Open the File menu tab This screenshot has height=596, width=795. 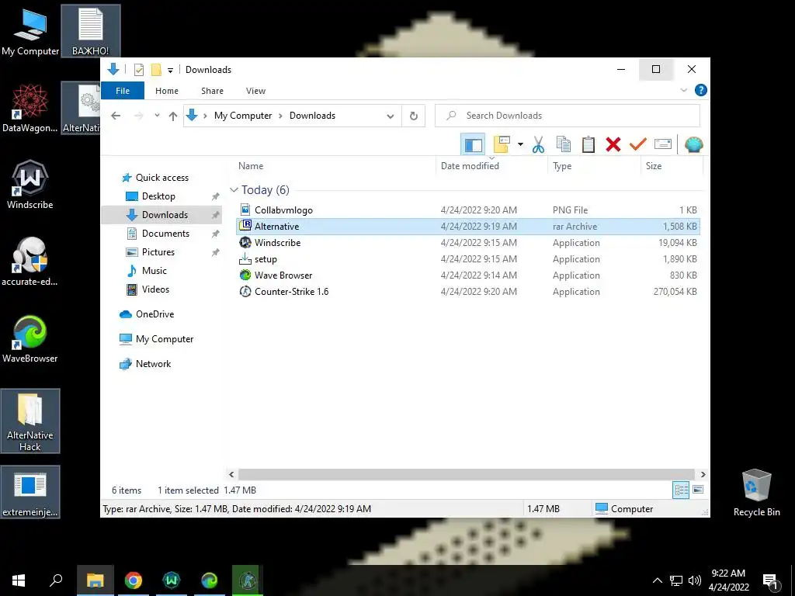coord(123,91)
